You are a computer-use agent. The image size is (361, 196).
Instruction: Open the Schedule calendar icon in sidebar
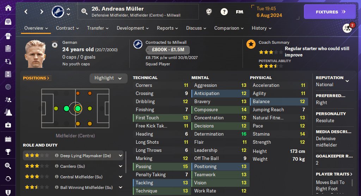(8, 139)
